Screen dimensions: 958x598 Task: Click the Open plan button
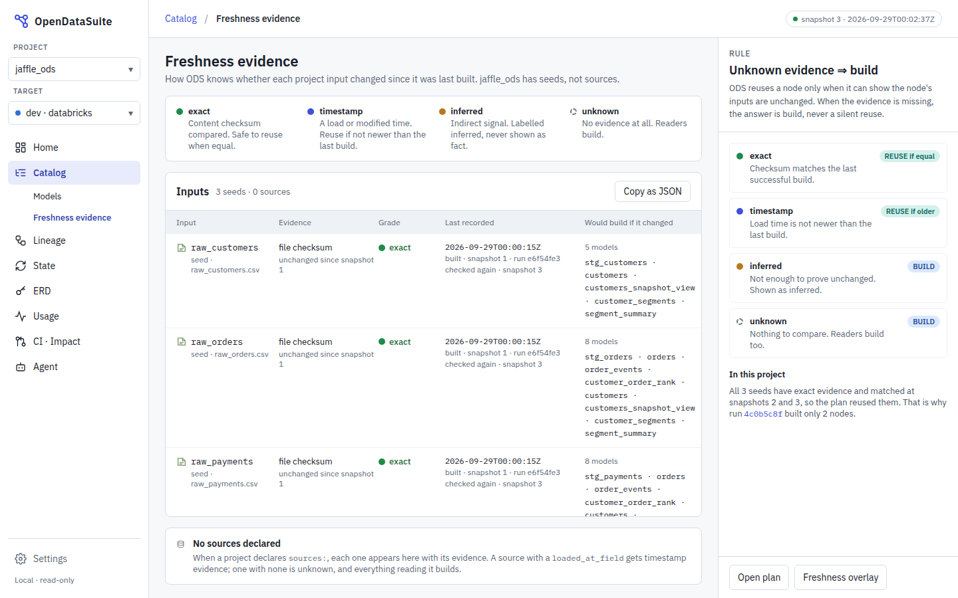point(759,577)
